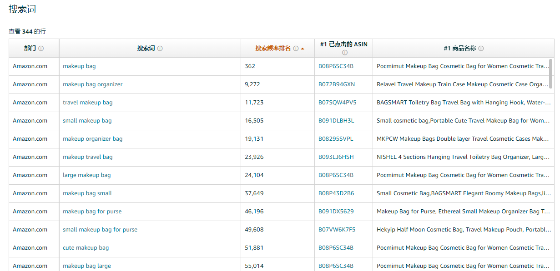Open ASIN link B072B94GXN
This screenshot has width=560, height=271.
click(336, 84)
